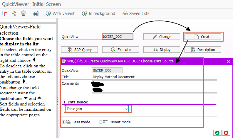233x138 pixels.
Task: Click the copy QuickView toolbar icon
Action: coord(5,13)
